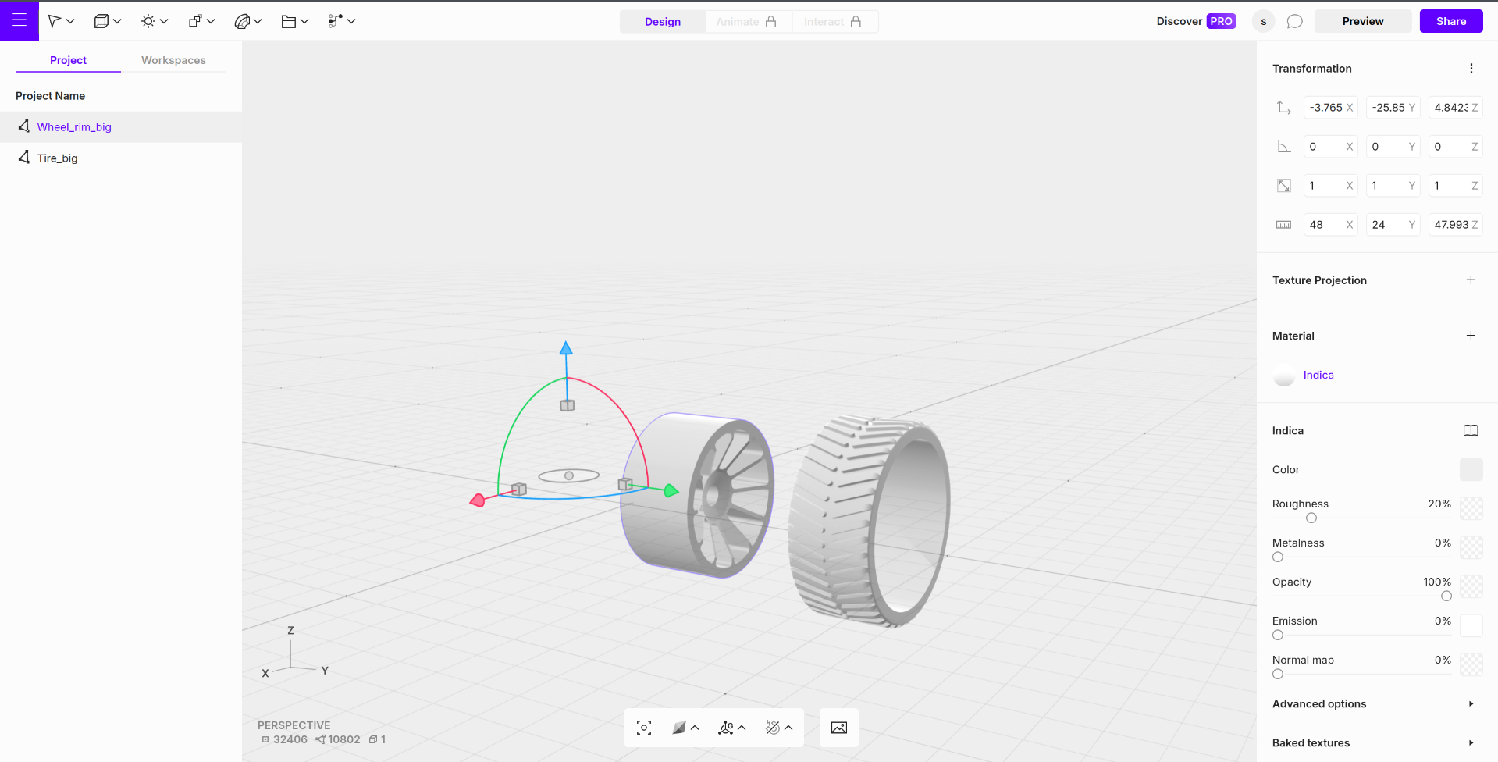This screenshot has height=762, width=1498.
Task: Select Wheel_rim_big in the project list
Action: (121, 126)
